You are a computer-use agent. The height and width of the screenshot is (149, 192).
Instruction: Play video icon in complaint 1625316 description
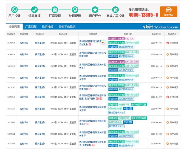(101, 99)
